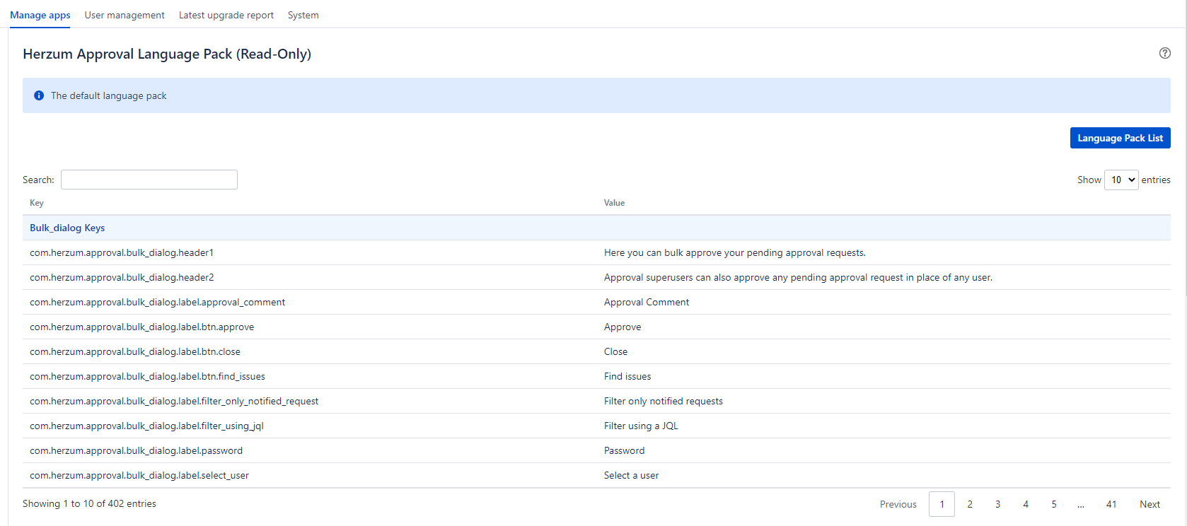Click the 'Approval Comment' value cell

coord(647,302)
